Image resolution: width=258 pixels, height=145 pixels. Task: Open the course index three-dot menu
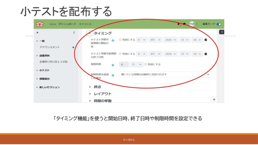[x=74, y=32]
